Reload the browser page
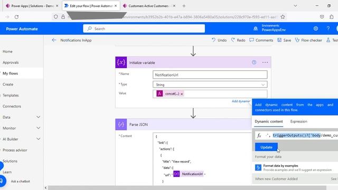 pyautogui.click(x=16, y=17)
